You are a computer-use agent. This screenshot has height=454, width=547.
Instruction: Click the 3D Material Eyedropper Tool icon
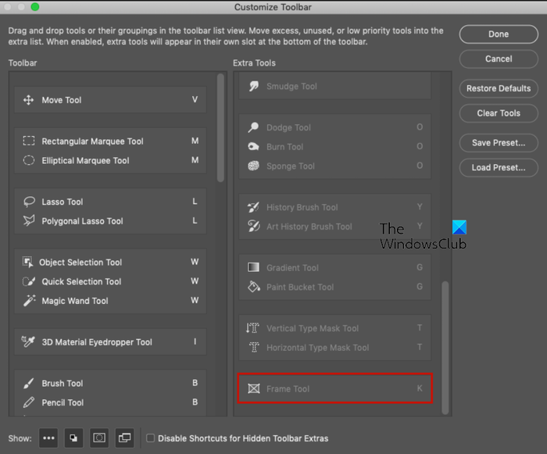[x=29, y=342]
